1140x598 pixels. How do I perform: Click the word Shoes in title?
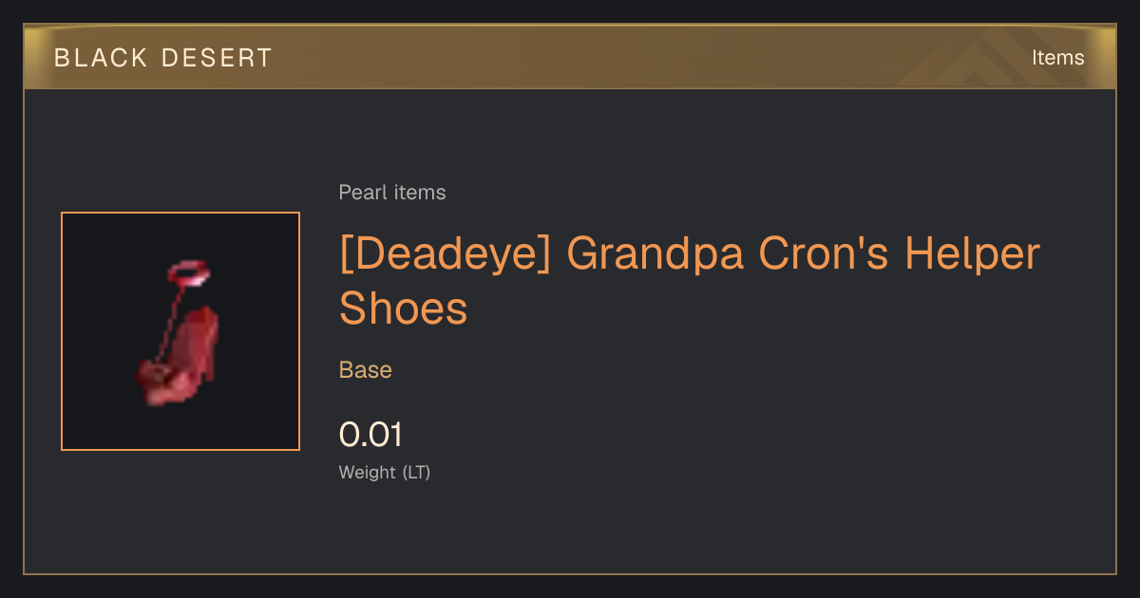pos(404,308)
